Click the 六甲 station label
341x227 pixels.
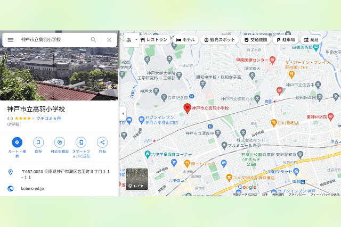click(148, 141)
